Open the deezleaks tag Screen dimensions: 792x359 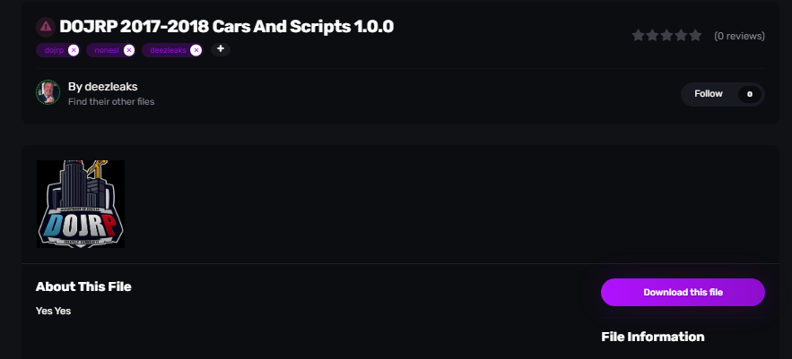coord(167,50)
